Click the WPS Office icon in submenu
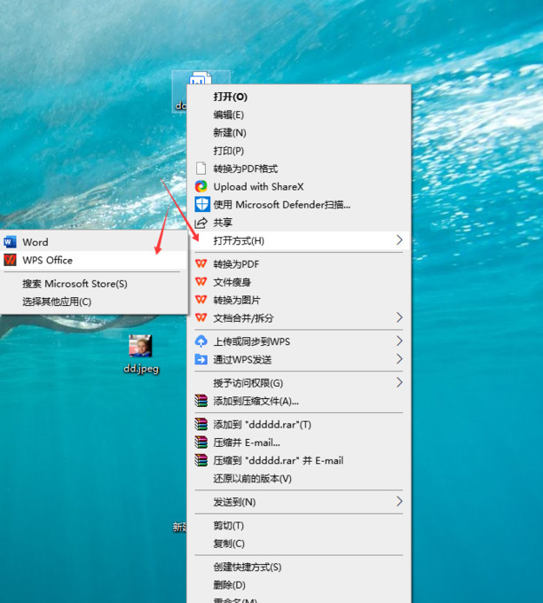The image size is (543, 603). pyautogui.click(x=10, y=260)
